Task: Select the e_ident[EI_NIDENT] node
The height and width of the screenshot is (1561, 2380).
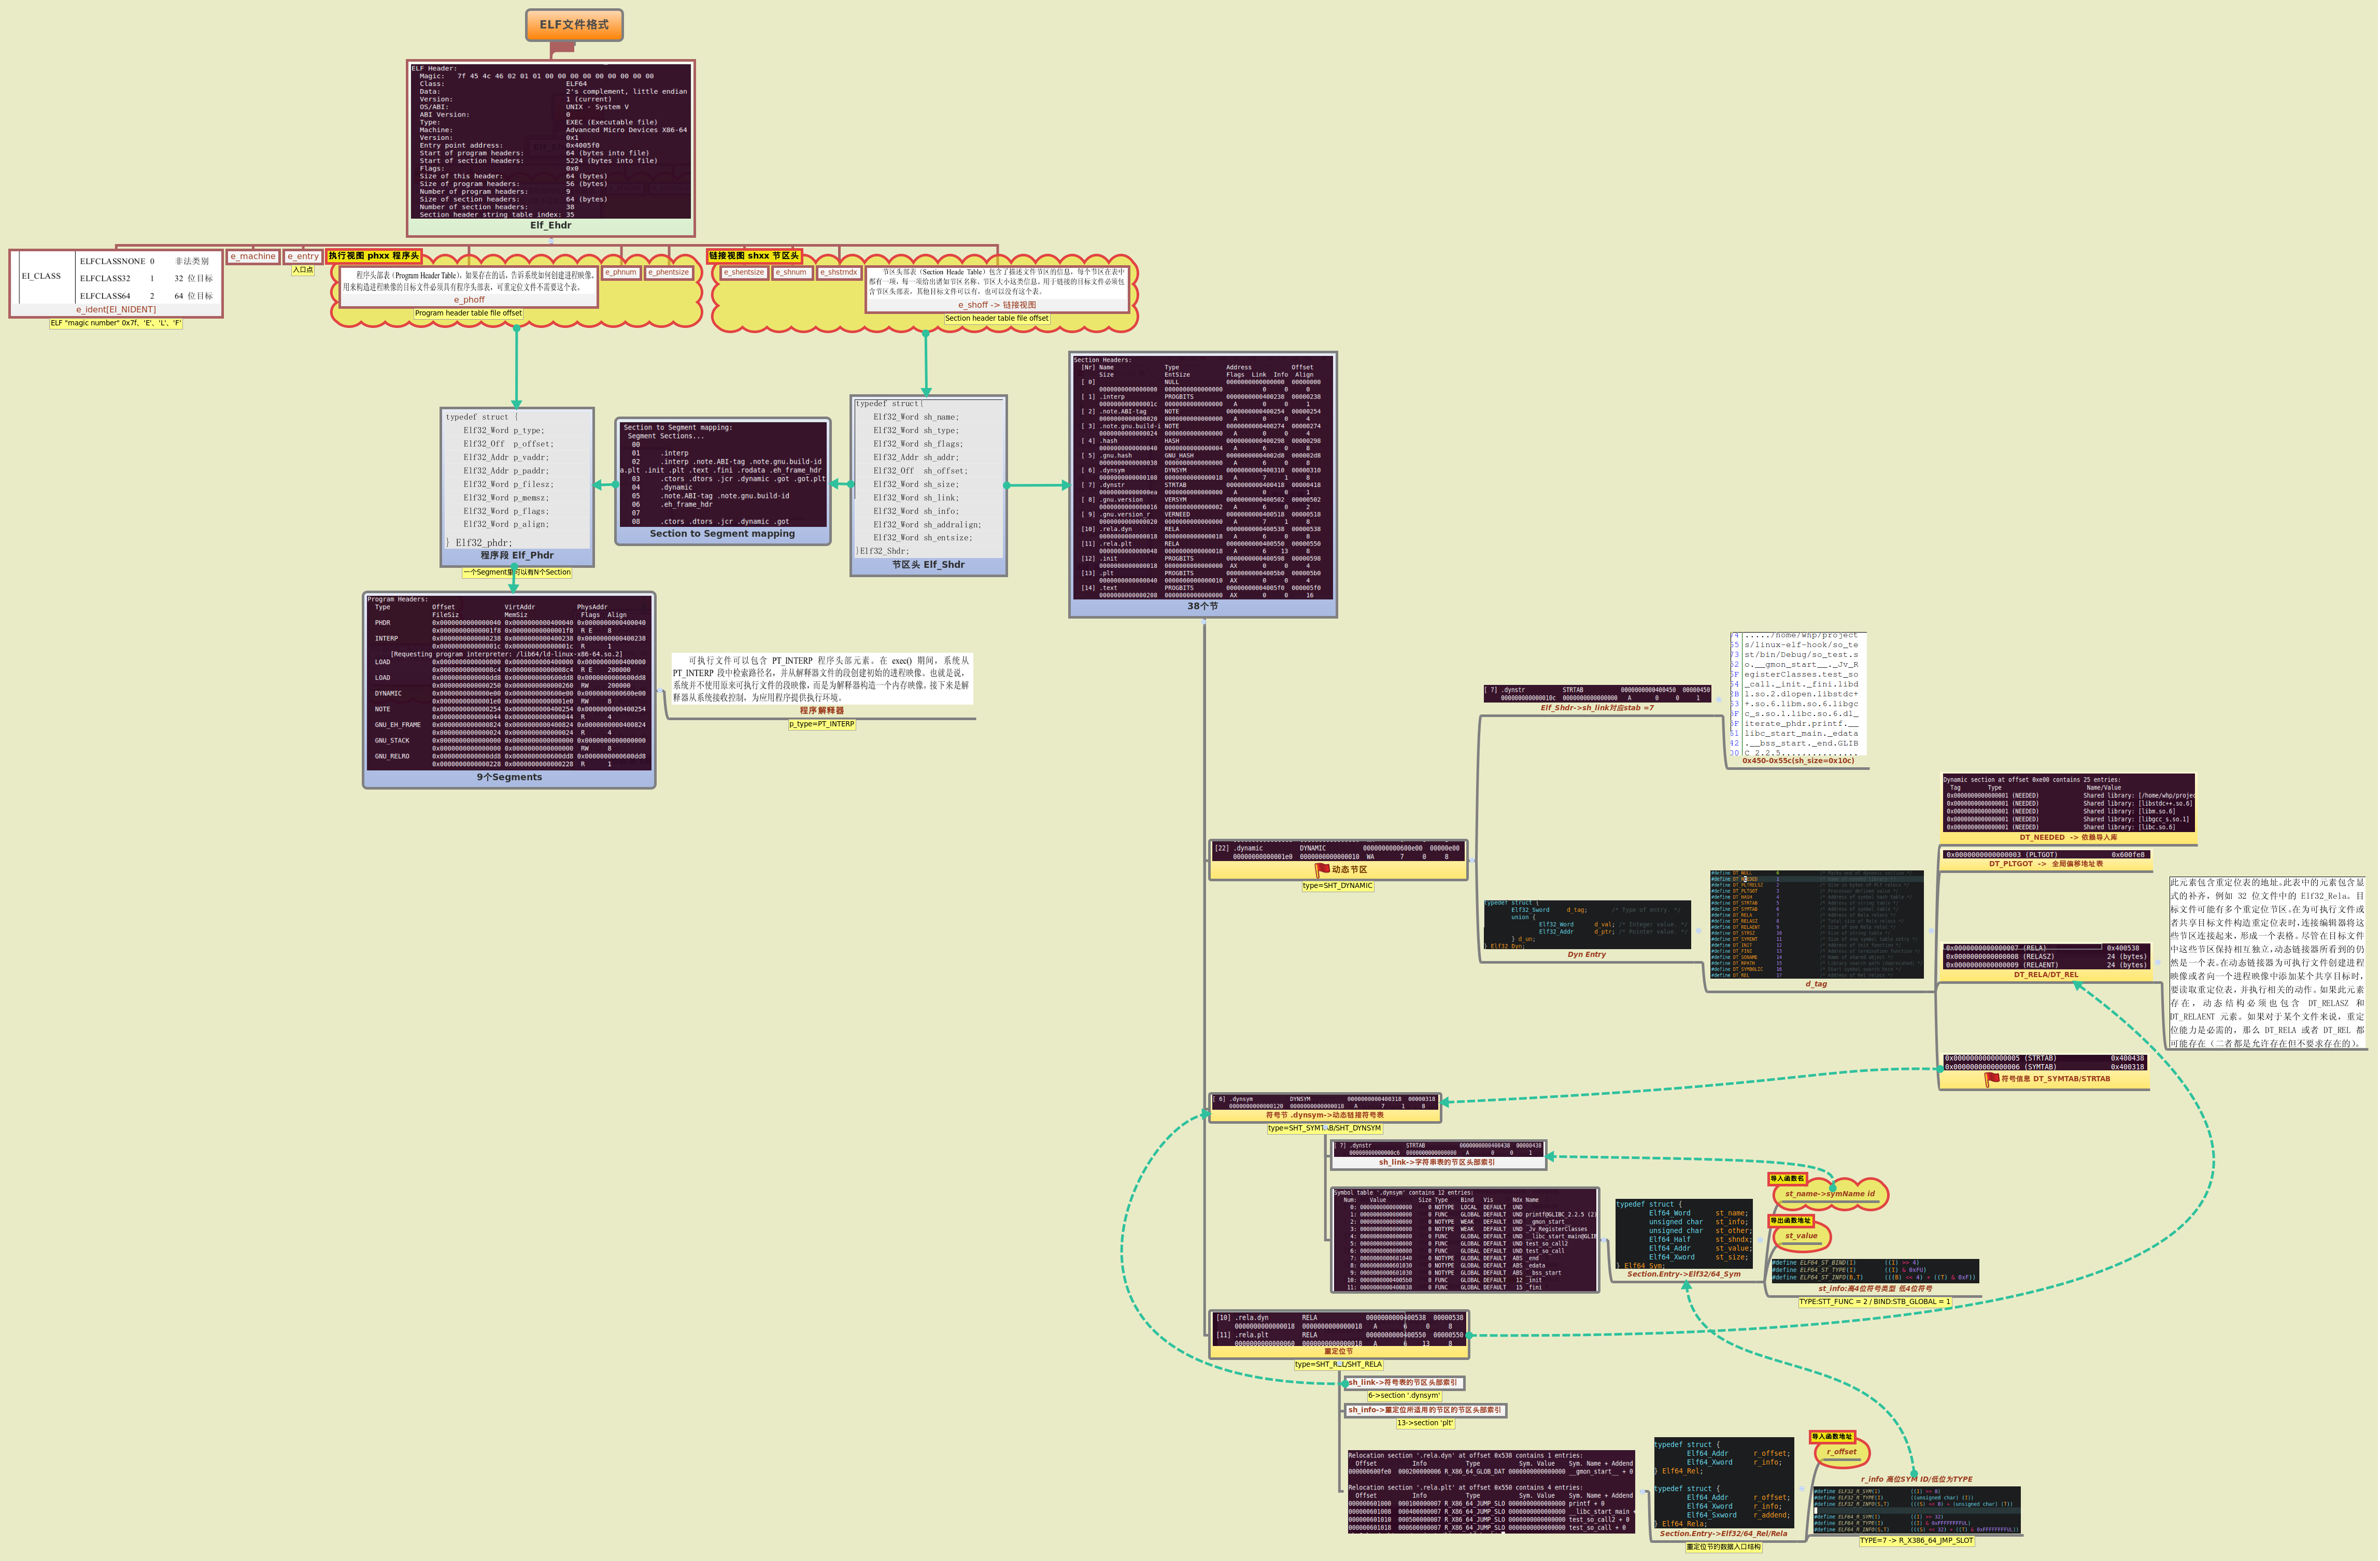Action: [x=116, y=284]
